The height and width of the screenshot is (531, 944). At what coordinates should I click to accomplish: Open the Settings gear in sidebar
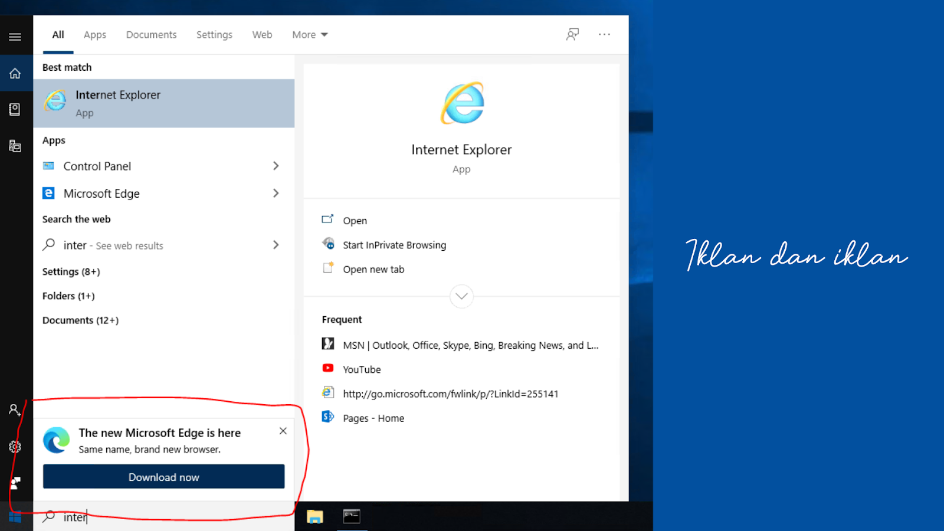pyautogui.click(x=15, y=447)
